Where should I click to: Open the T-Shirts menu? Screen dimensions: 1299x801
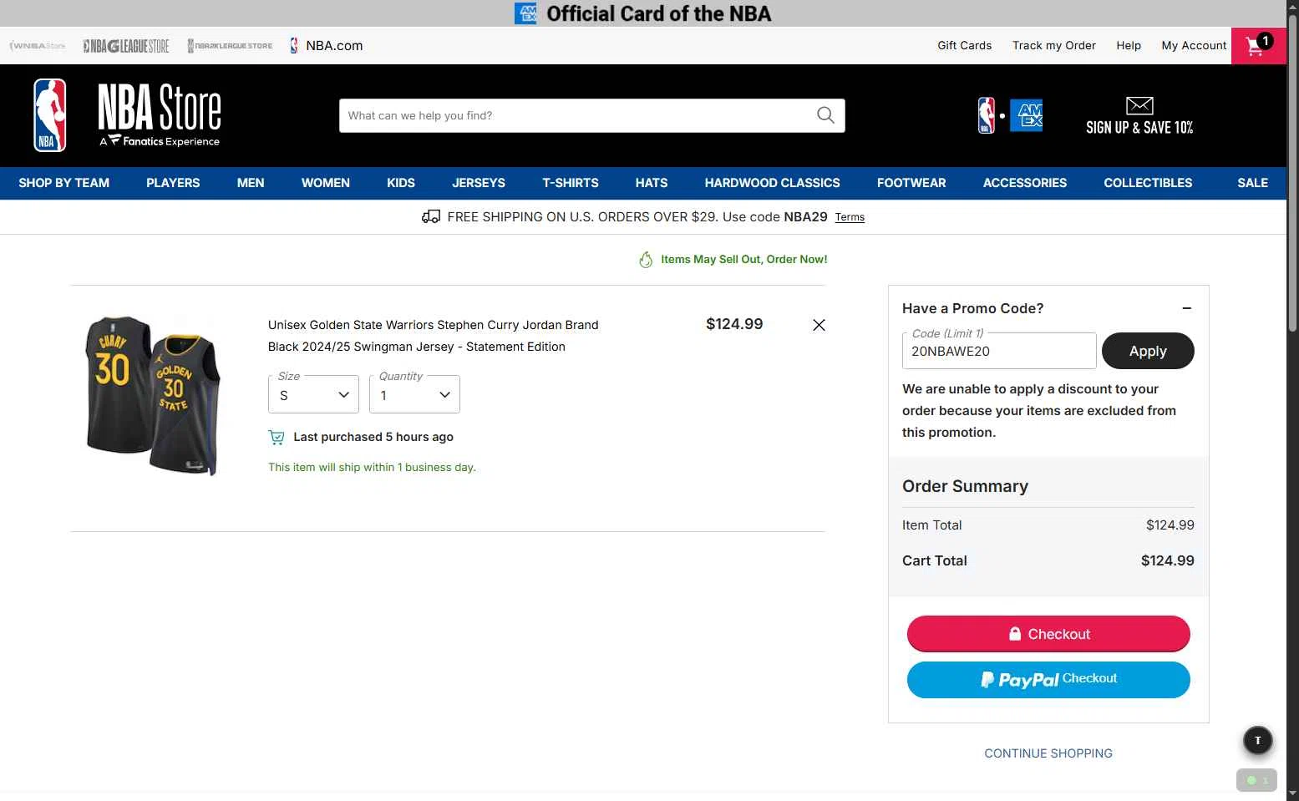coord(571,183)
